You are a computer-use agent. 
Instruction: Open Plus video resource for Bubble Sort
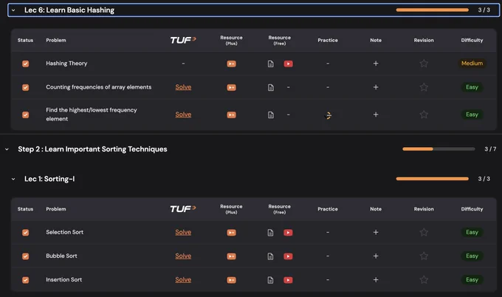232,256
